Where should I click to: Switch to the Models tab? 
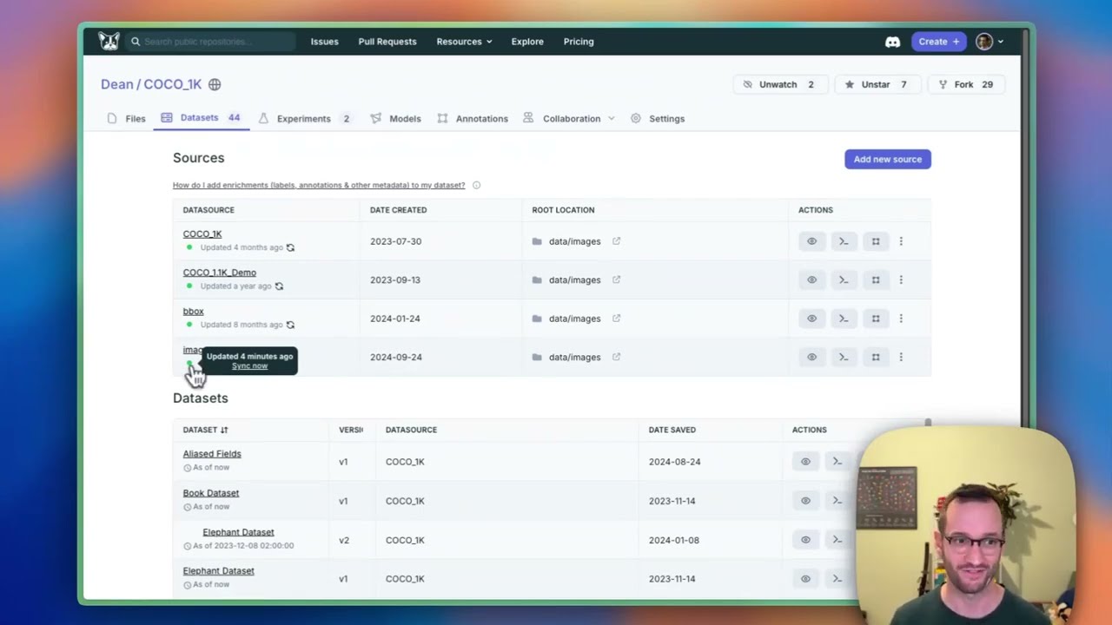click(x=396, y=119)
